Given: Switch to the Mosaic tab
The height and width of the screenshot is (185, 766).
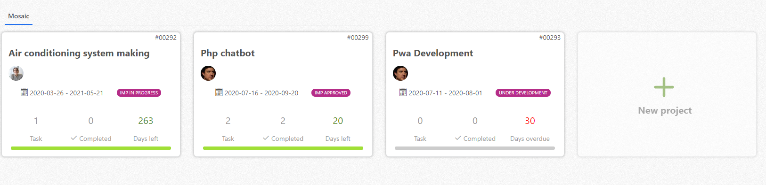Looking at the screenshot, I should (x=18, y=16).
